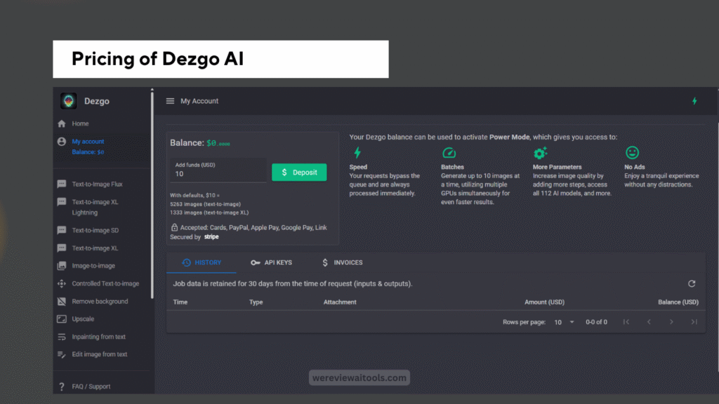Click the Edit image from text icon

click(62, 354)
